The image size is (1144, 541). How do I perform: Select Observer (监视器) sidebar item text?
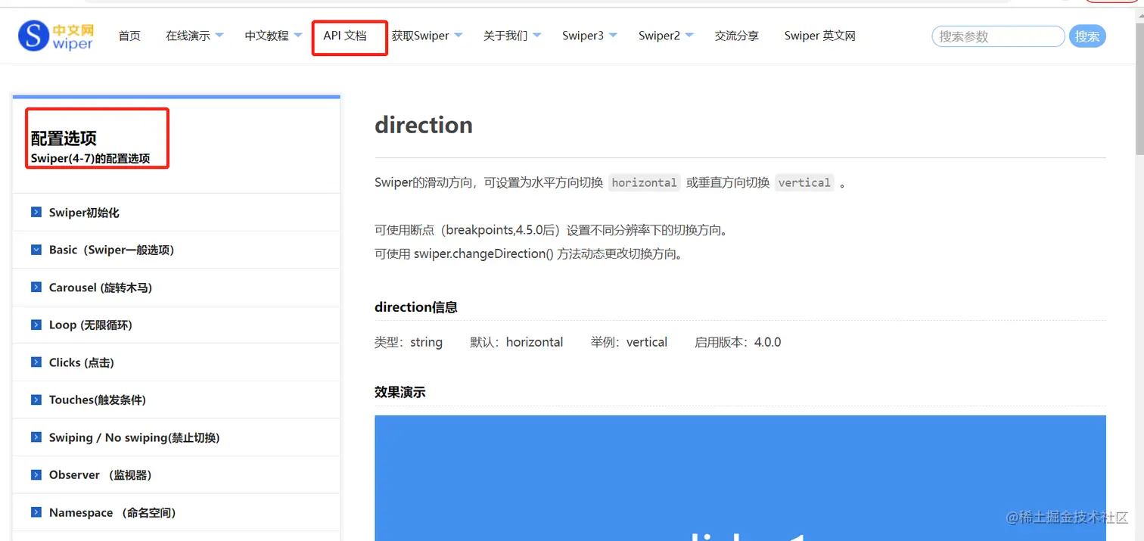click(x=101, y=474)
